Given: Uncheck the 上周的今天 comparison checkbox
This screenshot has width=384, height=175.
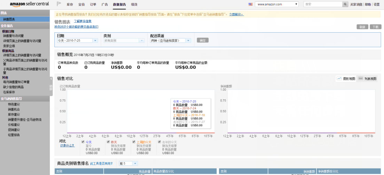Looking at the screenshot, I should coord(134,142).
